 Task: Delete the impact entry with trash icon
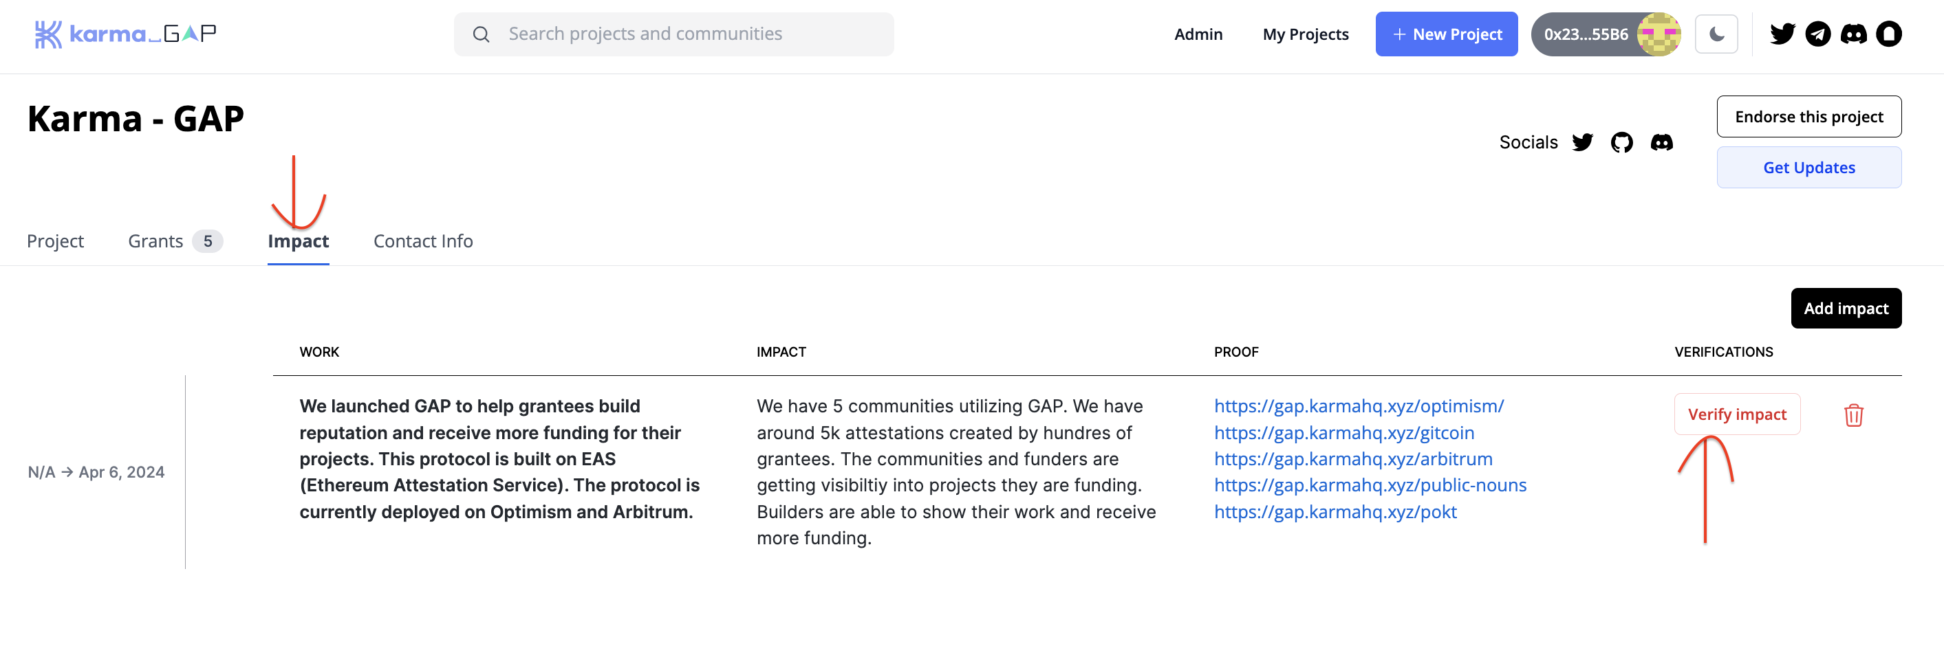click(1853, 415)
